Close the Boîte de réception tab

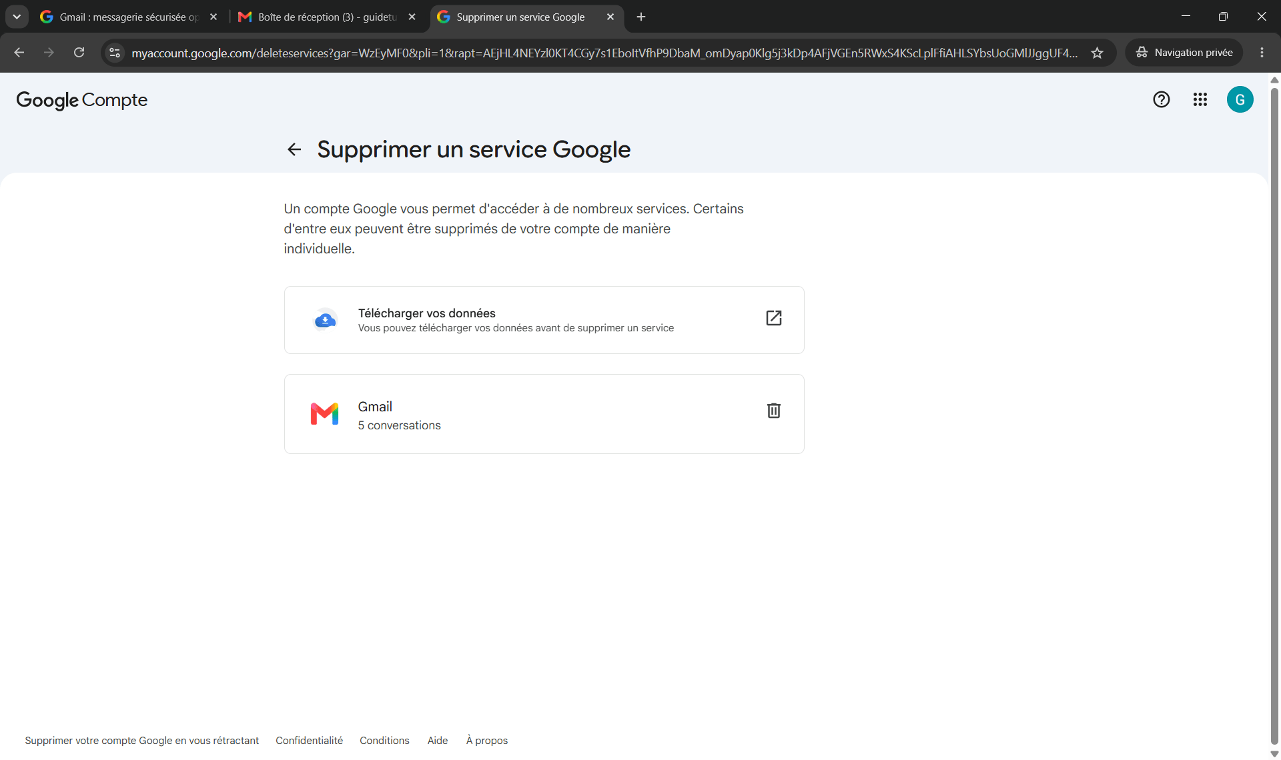point(412,17)
